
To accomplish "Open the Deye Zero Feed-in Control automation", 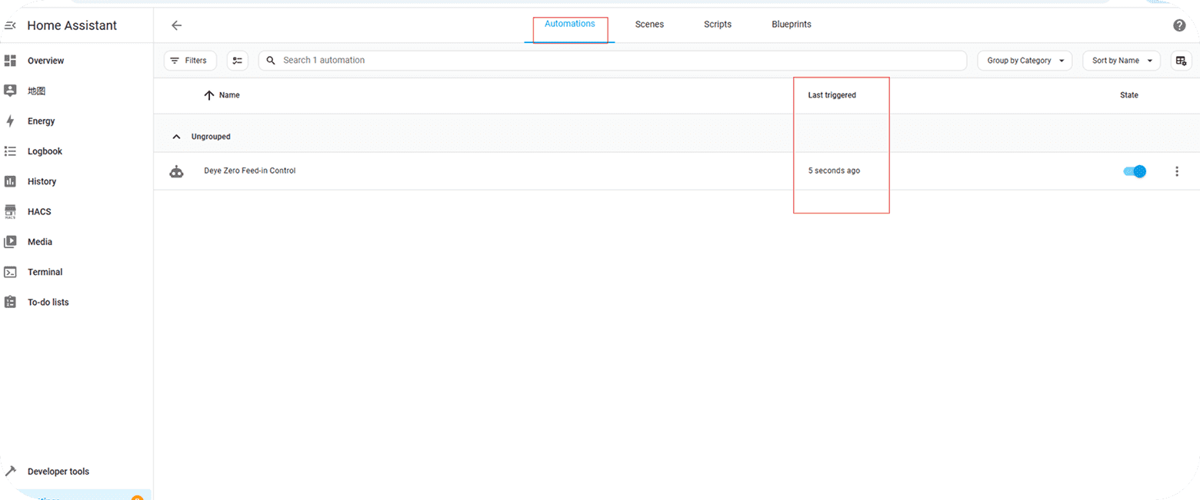I will pyautogui.click(x=249, y=171).
